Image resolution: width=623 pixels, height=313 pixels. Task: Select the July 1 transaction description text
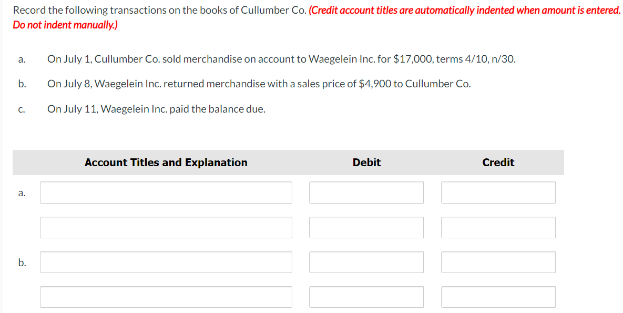point(281,59)
